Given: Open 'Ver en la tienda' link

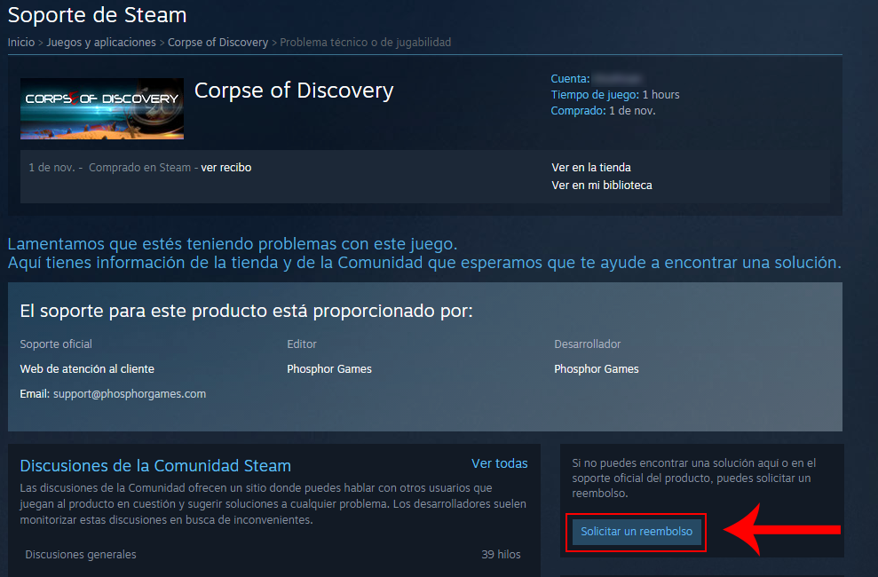Looking at the screenshot, I should point(590,168).
